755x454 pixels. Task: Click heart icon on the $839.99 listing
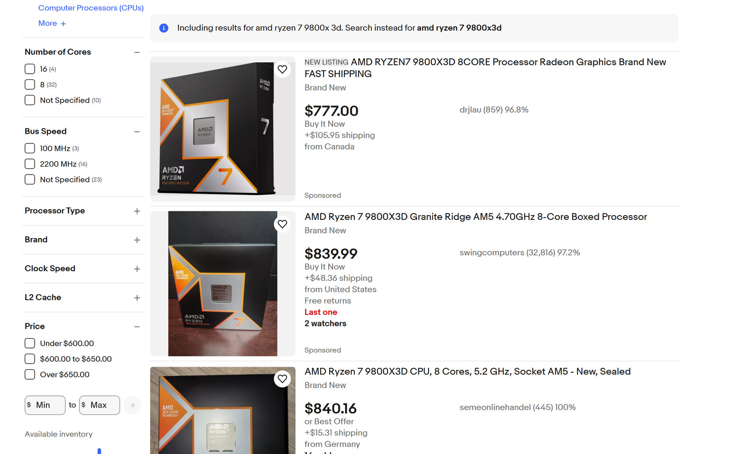click(282, 224)
